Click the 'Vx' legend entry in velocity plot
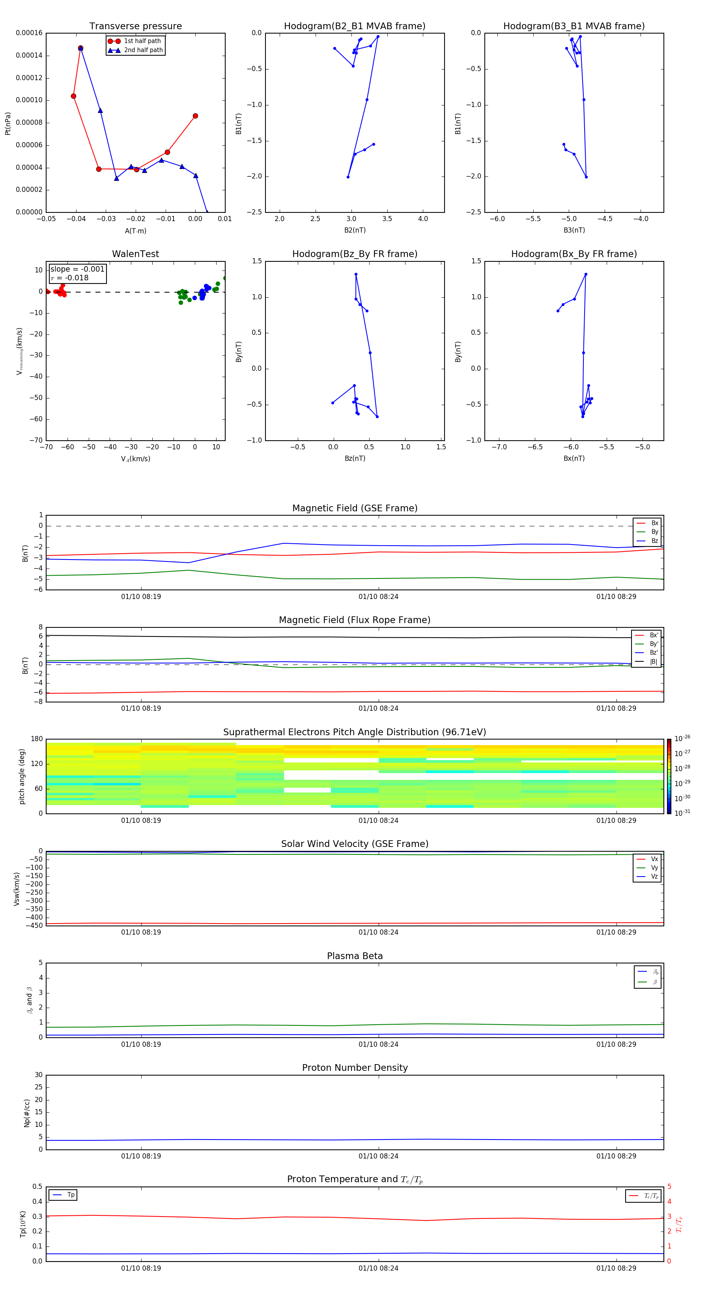The width and height of the screenshot is (710, 1303). (647, 859)
